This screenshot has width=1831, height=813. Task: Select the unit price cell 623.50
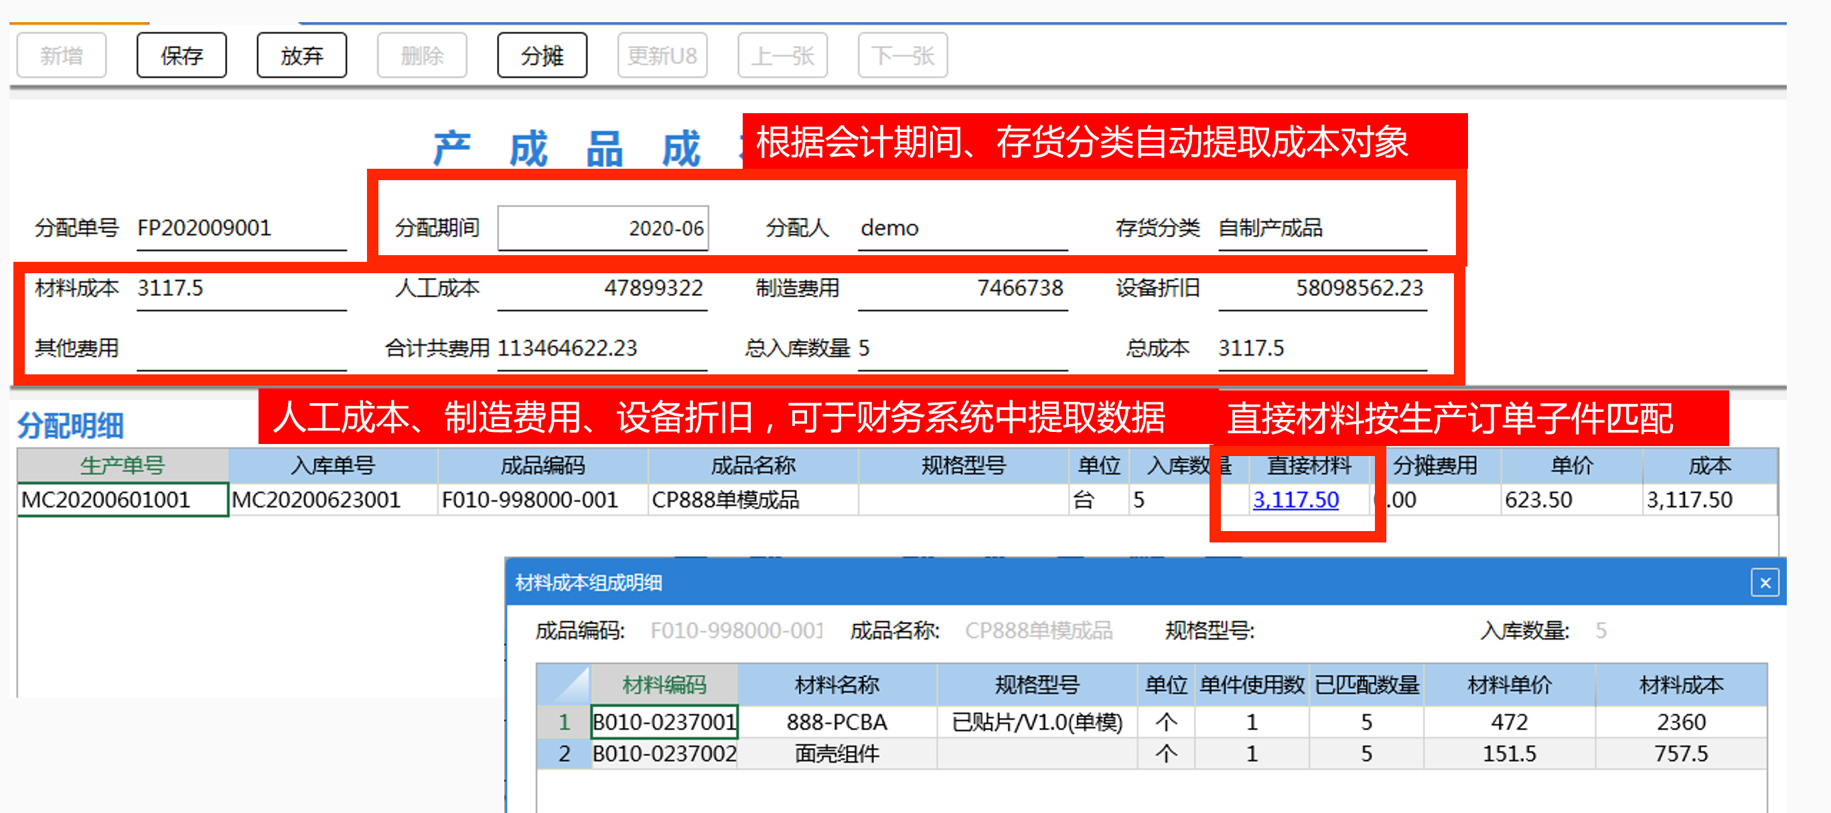pyautogui.click(x=1572, y=500)
